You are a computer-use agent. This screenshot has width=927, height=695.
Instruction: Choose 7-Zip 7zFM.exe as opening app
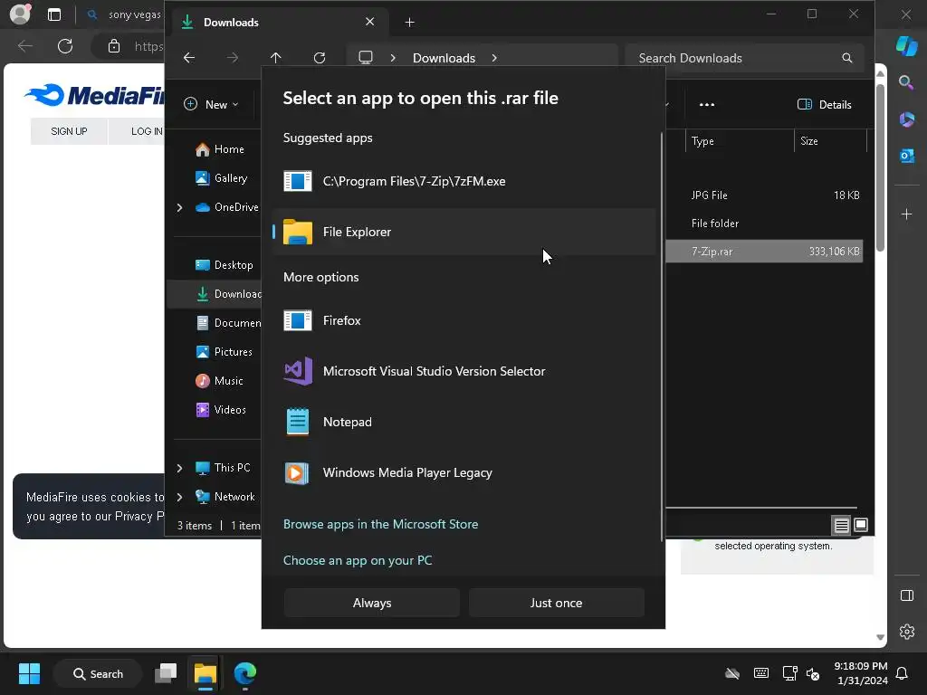(x=464, y=181)
